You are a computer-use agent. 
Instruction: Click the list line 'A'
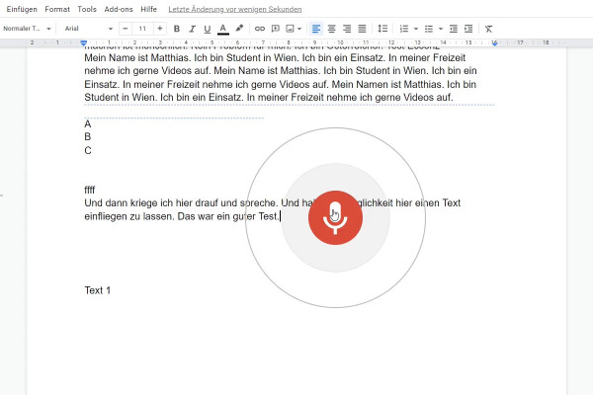[88, 124]
